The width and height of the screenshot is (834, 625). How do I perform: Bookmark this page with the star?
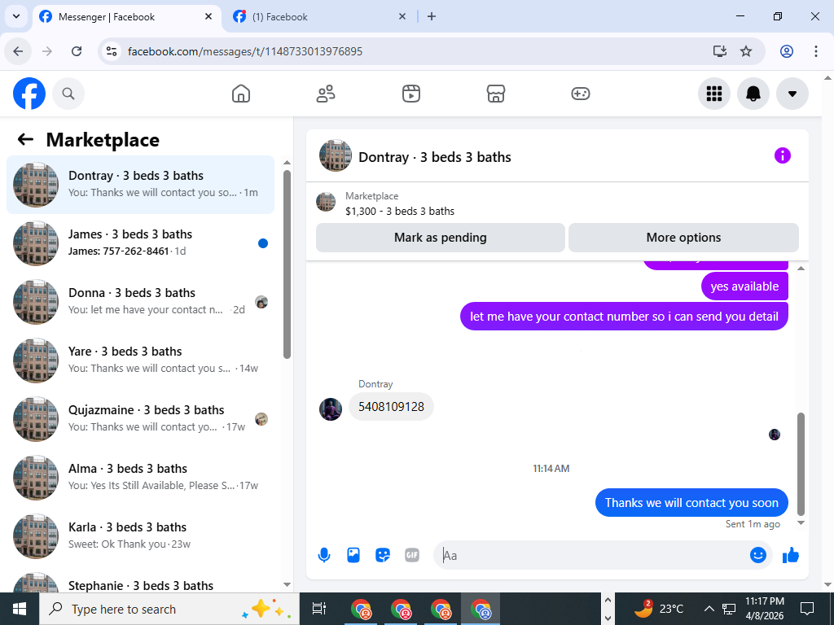click(746, 51)
